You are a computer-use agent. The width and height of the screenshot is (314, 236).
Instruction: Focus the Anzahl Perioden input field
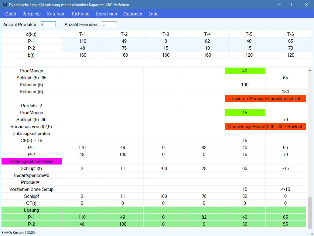pos(109,24)
